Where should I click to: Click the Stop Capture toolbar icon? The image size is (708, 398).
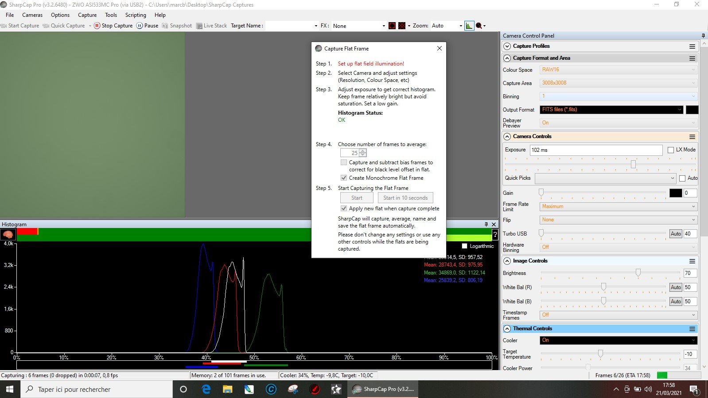click(97, 26)
